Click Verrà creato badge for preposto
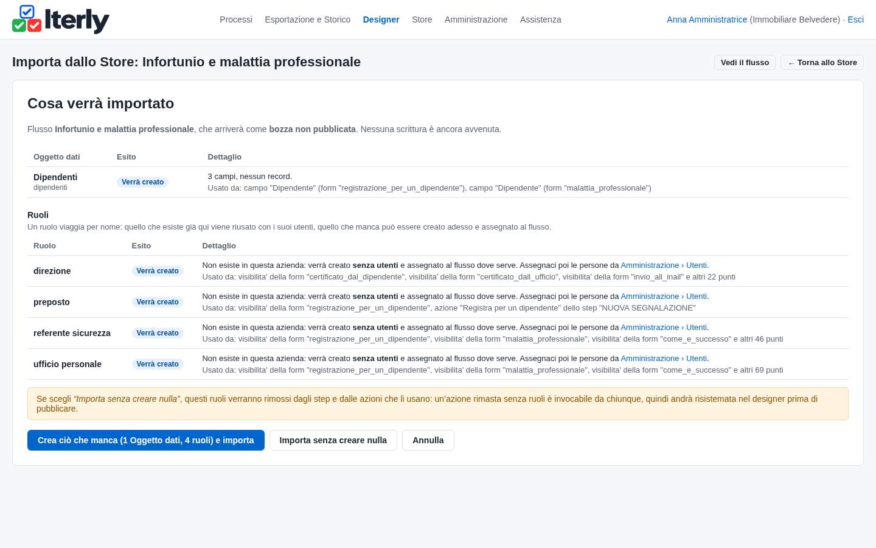 pyautogui.click(x=158, y=302)
